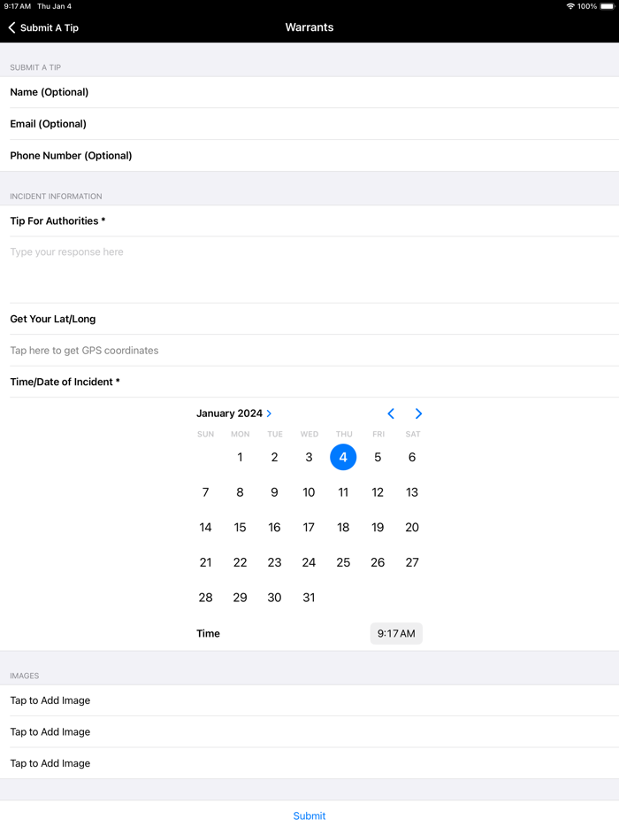This screenshot has width=619, height=827.
Task: Tap the 'Tip For Authorities *' label
Action: coord(58,221)
